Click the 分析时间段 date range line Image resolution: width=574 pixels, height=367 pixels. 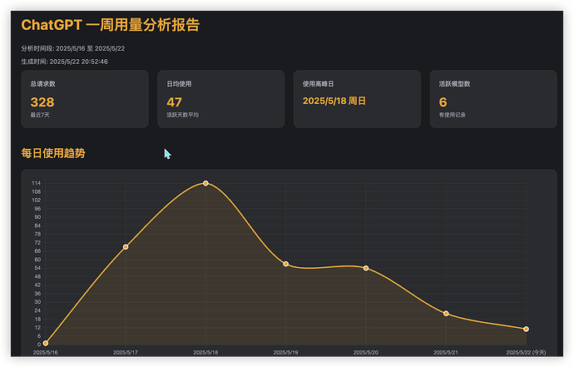coord(73,48)
